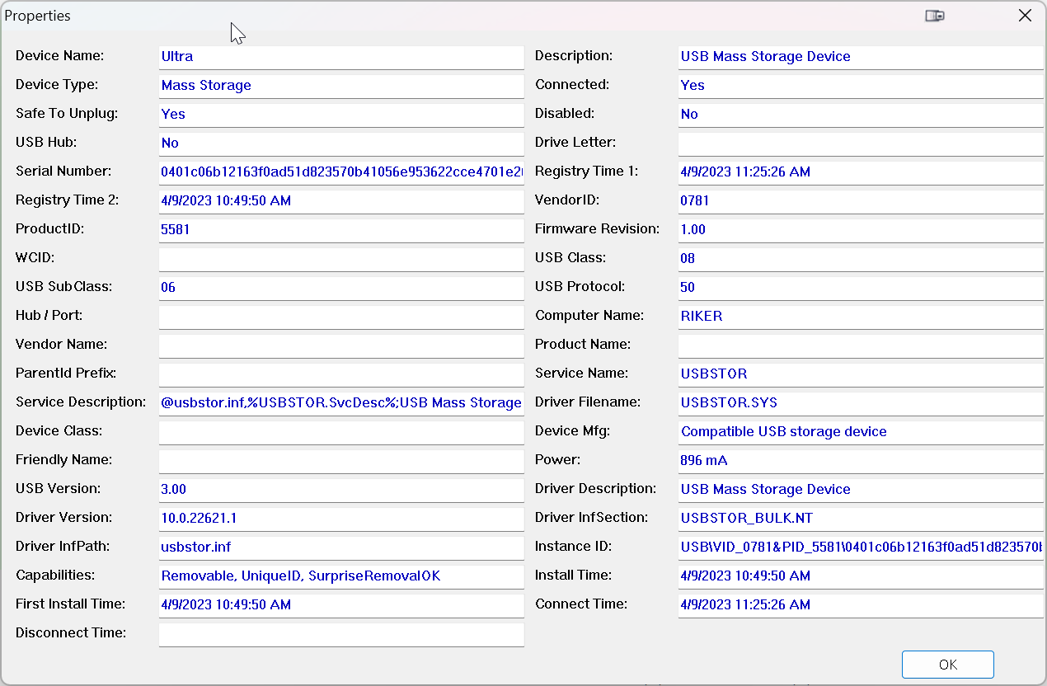Click the Power field showing 896 mA
Image resolution: width=1047 pixels, height=686 pixels.
860,461
